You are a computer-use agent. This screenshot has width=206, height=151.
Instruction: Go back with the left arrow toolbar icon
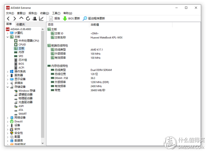(x=8, y=19)
